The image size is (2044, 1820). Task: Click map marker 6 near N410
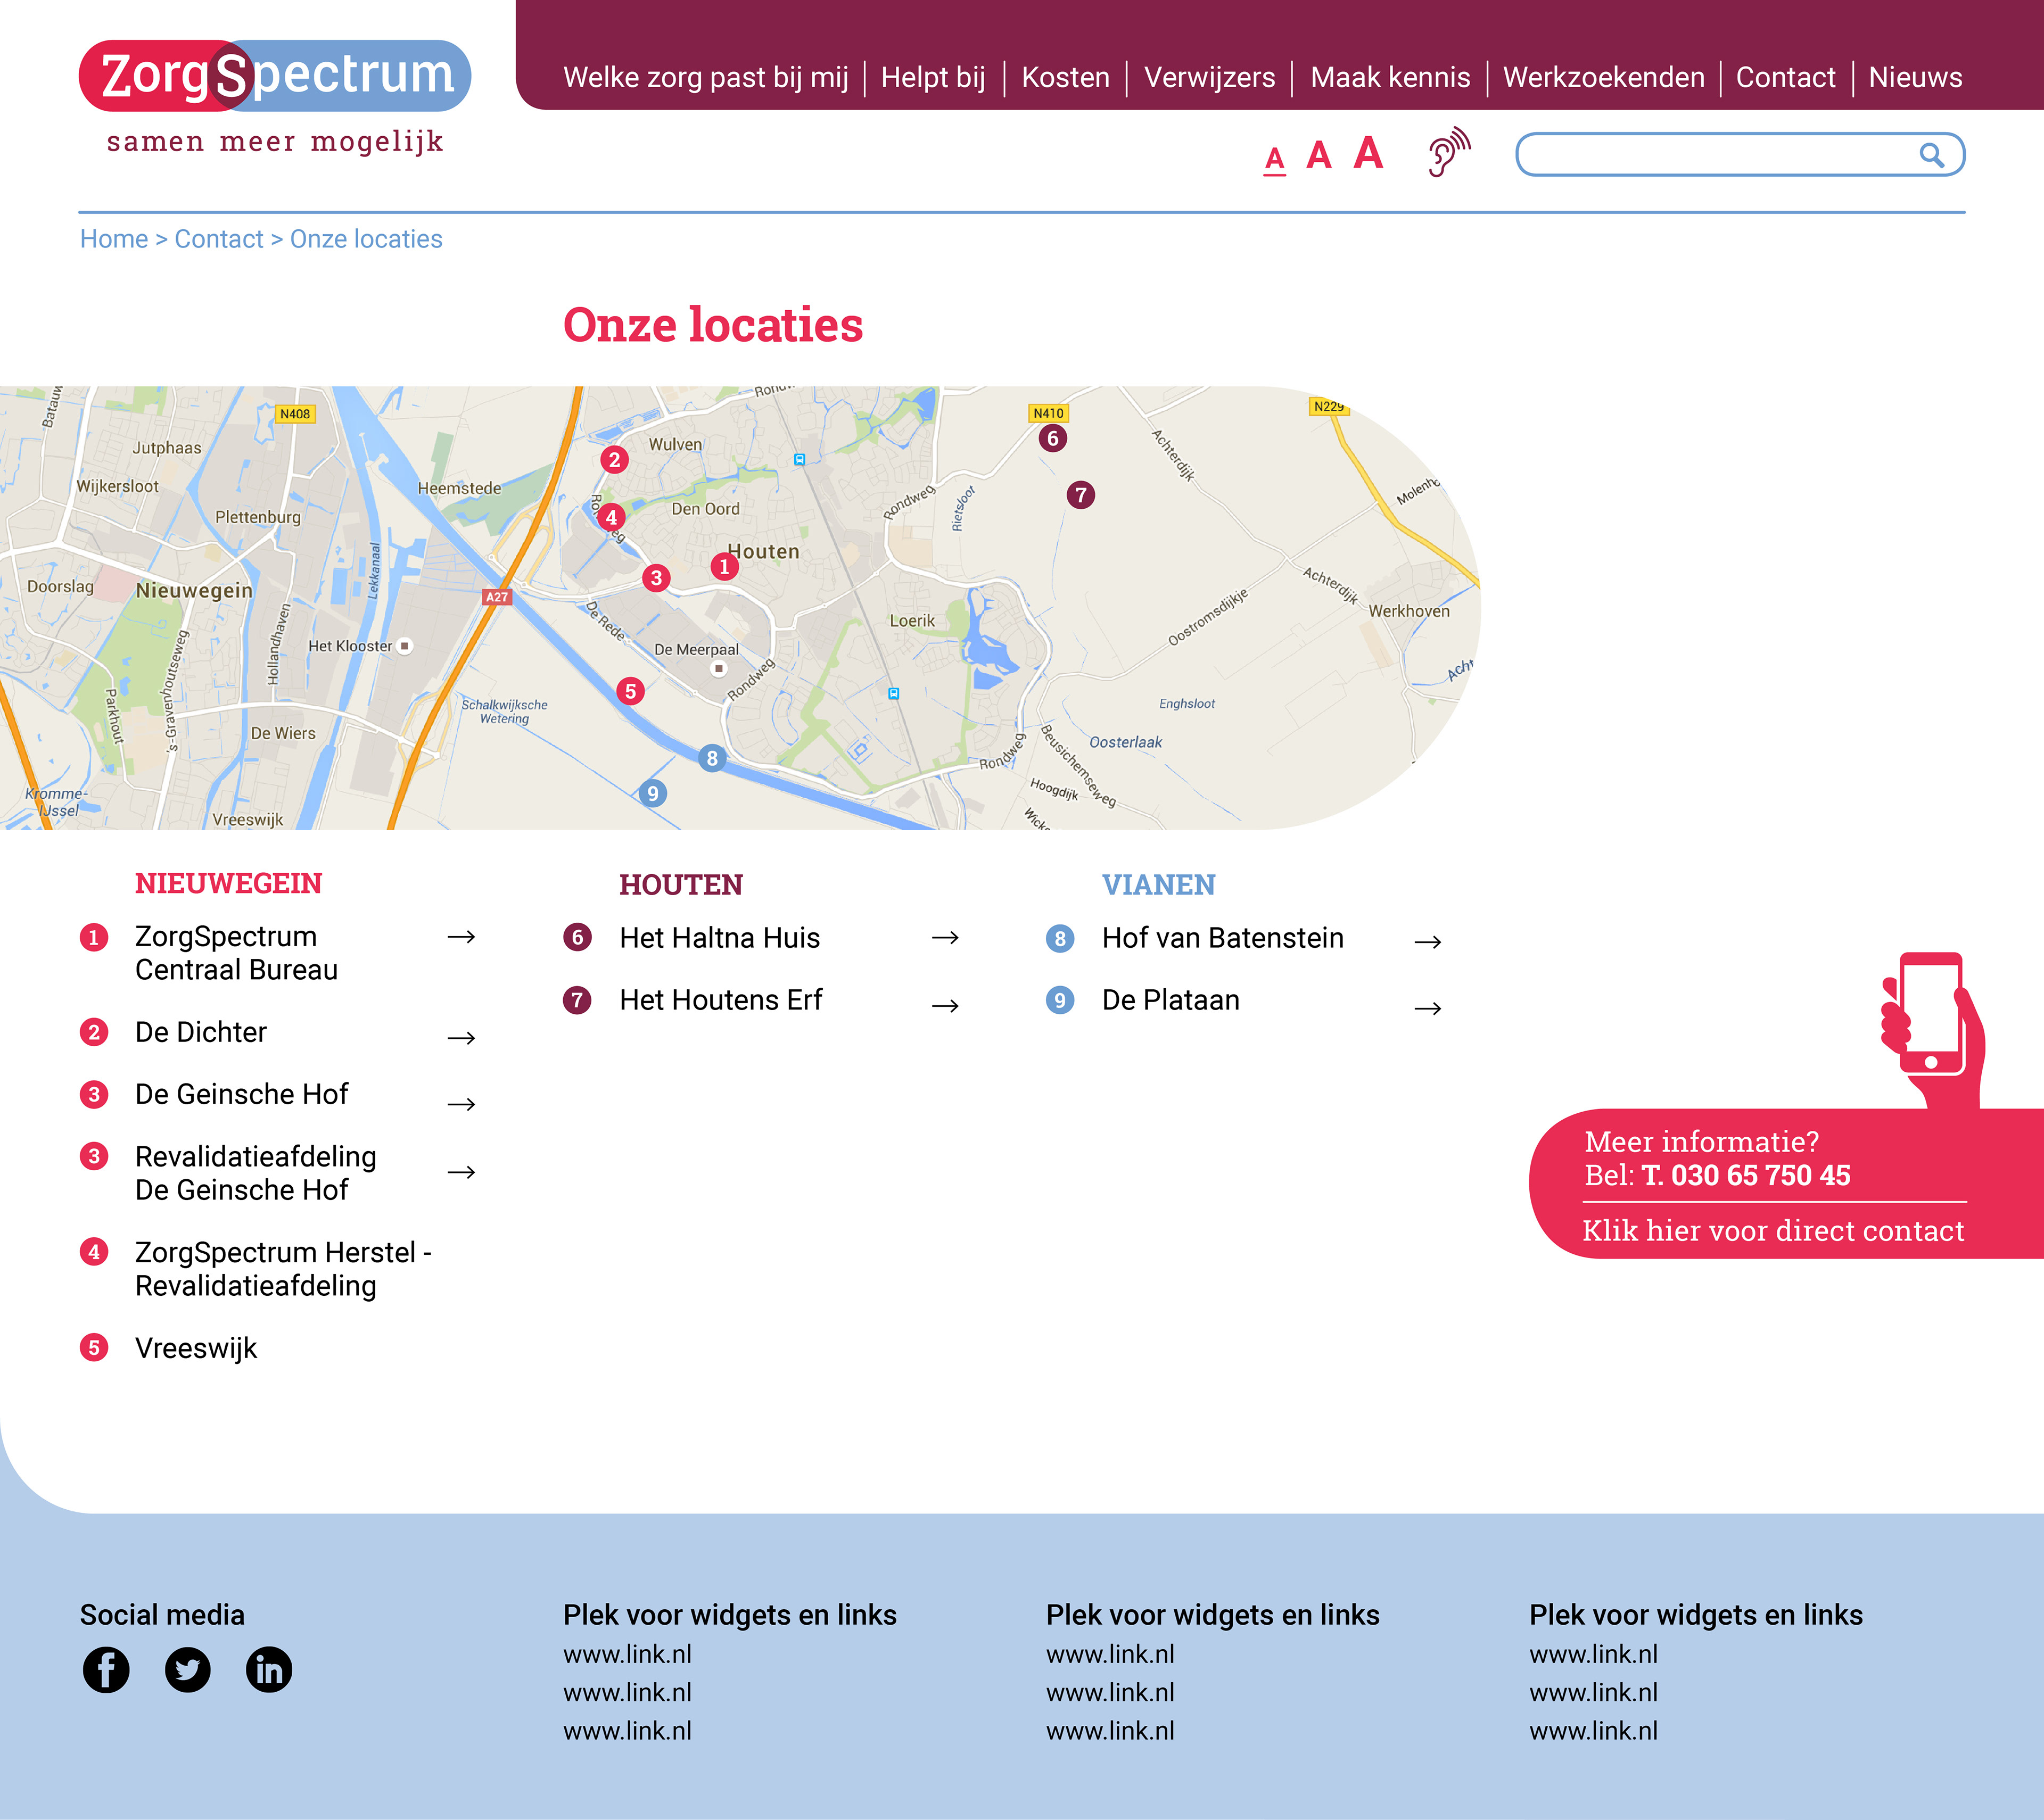(x=1052, y=438)
